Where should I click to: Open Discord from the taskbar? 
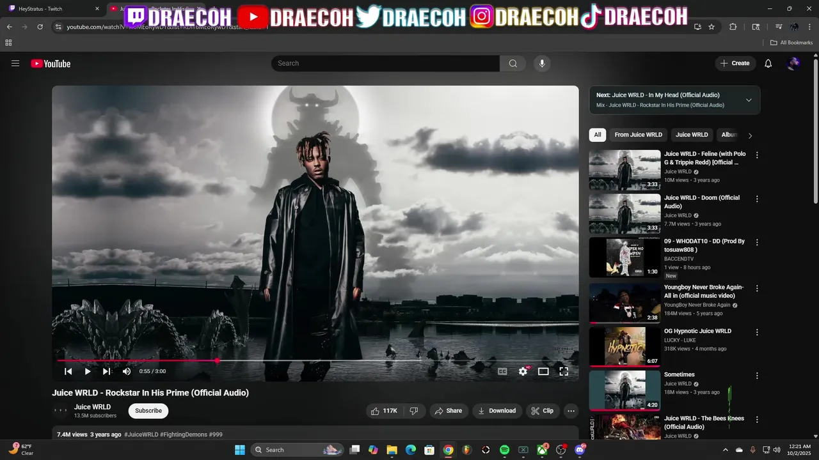(x=580, y=450)
